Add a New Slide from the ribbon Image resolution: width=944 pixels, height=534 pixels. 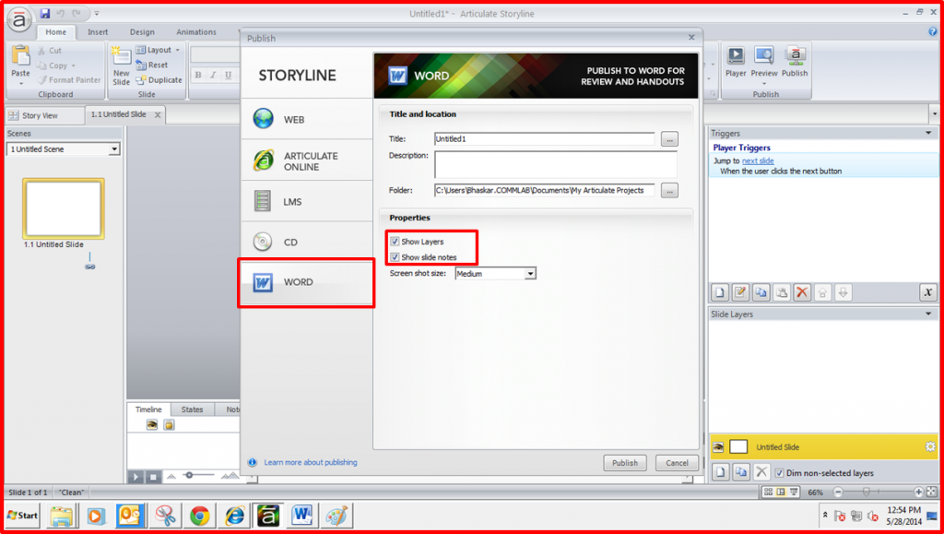(121, 65)
